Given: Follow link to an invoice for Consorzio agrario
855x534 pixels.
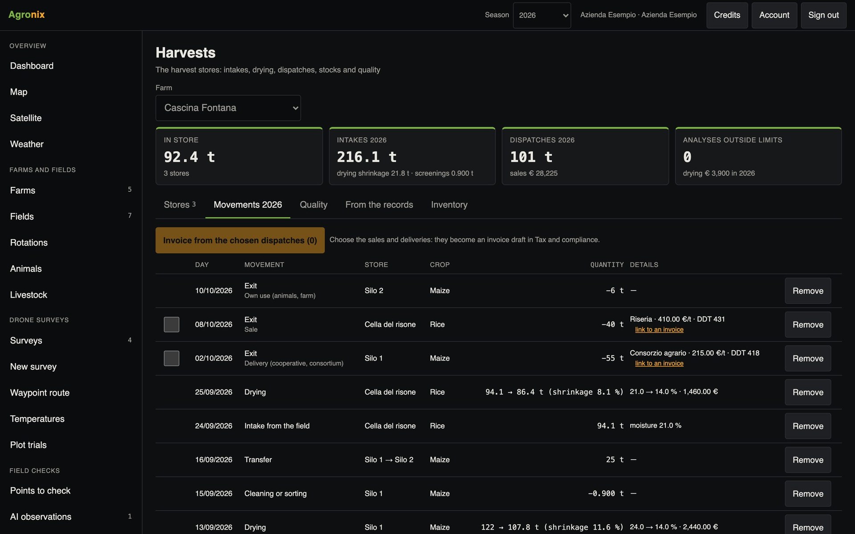Looking at the screenshot, I should (659, 363).
